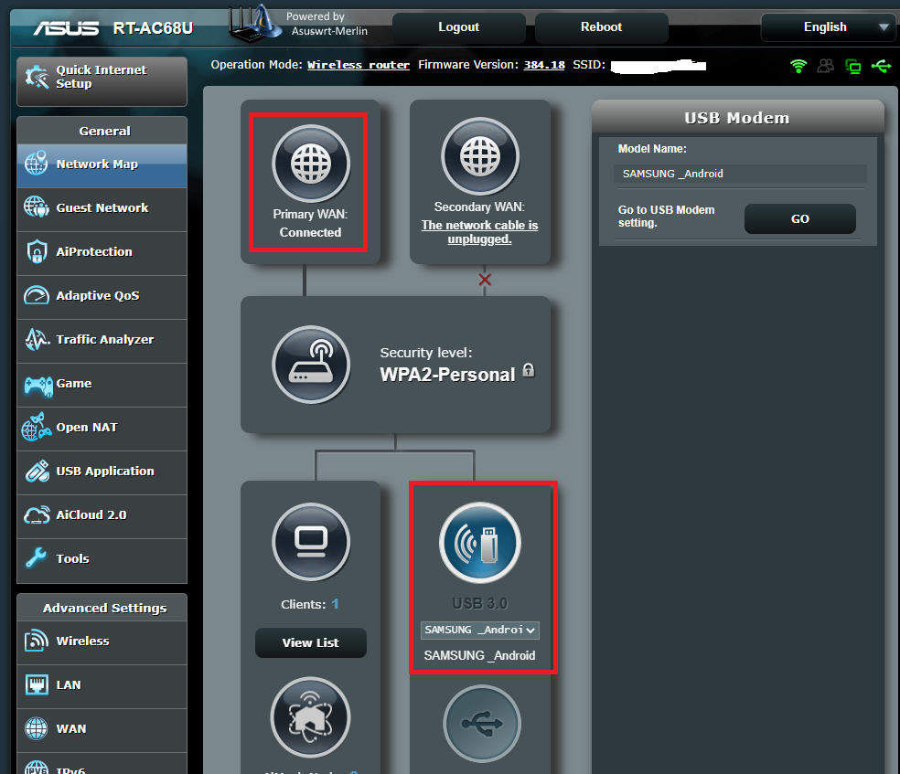
Task: Open AiCloud 2.0 page
Action: [102, 516]
